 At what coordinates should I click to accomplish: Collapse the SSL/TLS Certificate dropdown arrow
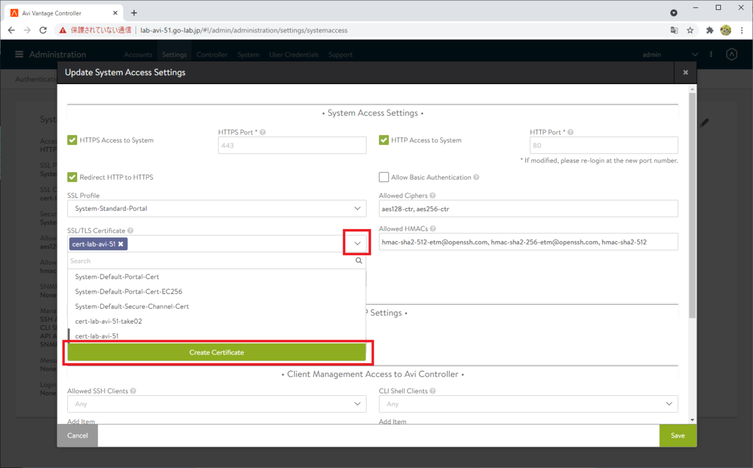coord(357,243)
